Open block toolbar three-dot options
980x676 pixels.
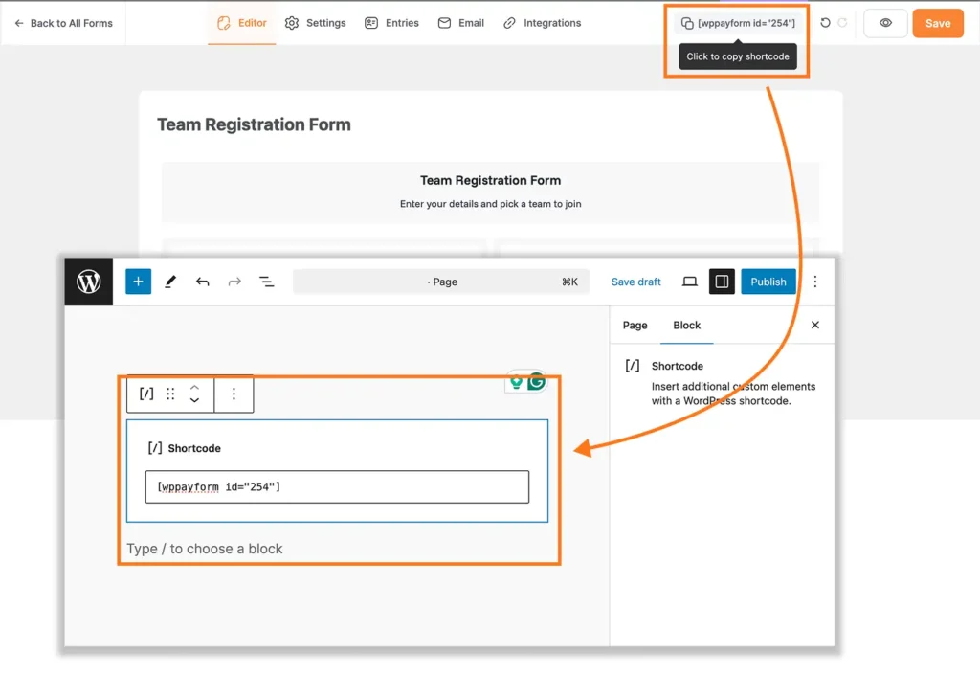point(234,394)
